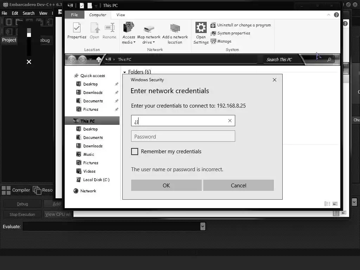Open Dev-C++ Edit menu
Image resolution: width=360 pixels, height=270 pixels.
tap(15, 13)
